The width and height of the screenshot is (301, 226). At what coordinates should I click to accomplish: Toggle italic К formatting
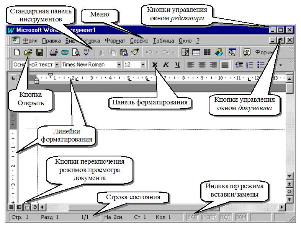click(166, 65)
